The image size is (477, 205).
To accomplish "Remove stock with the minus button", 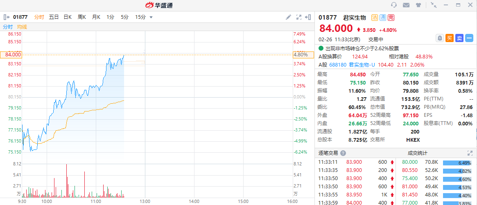I will point(469,38).
